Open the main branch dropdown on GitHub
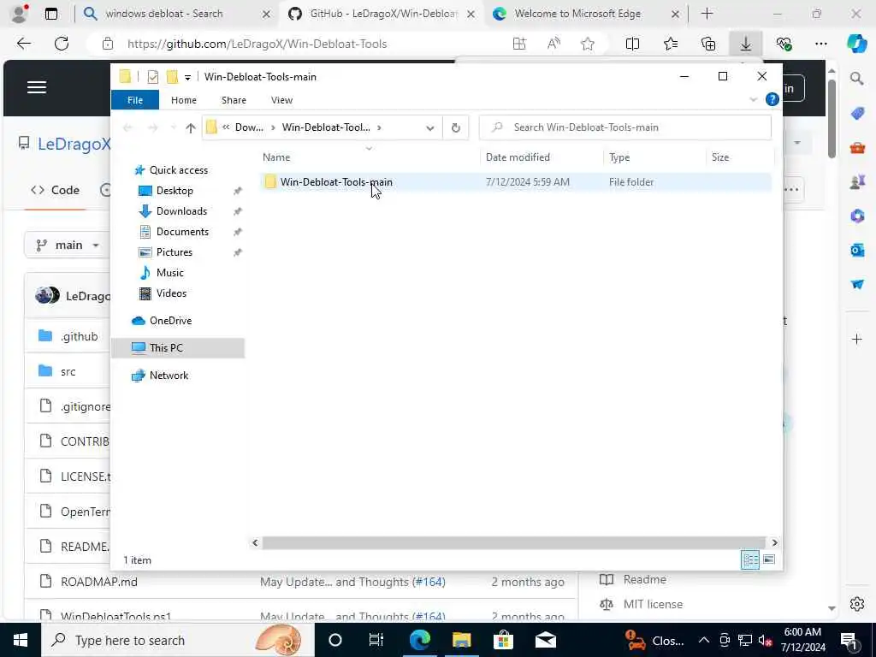Screen dimensions: 876x657 (67, 245)
